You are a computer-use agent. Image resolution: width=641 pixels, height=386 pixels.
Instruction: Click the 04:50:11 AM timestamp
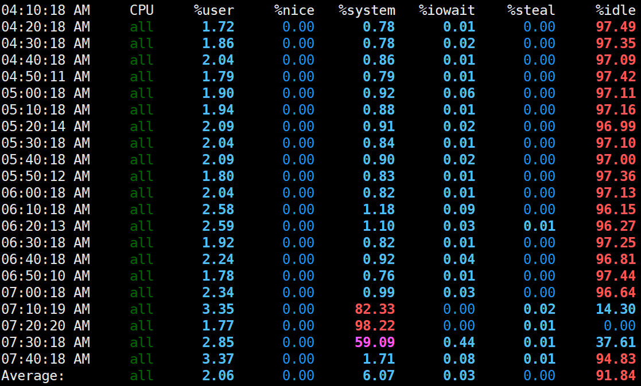(46, 76)
